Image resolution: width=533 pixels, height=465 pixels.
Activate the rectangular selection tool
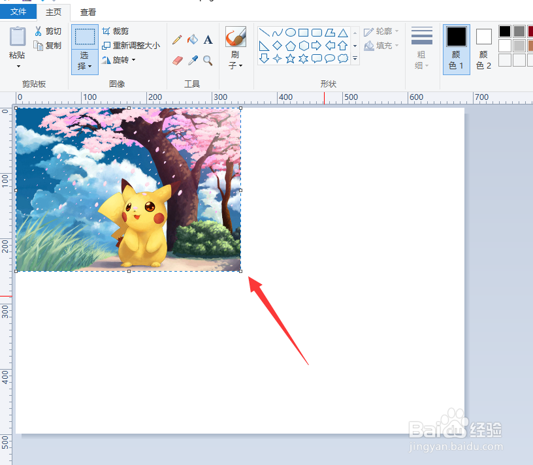pos(85,37)
